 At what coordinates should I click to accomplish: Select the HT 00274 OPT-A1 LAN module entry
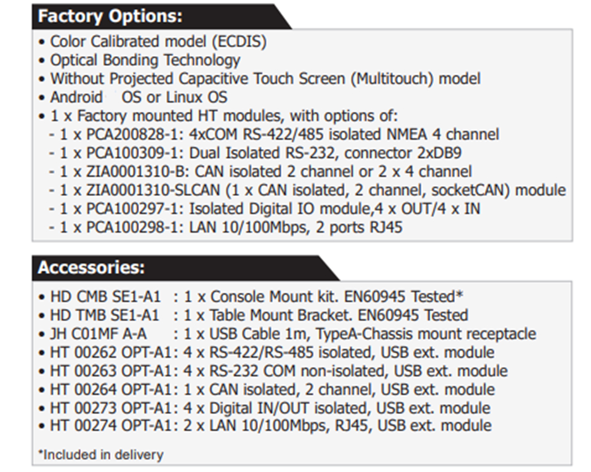tap(270, 426)
